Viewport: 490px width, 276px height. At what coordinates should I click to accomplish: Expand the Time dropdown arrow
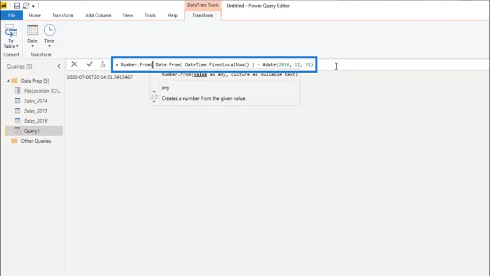[49, 47]
